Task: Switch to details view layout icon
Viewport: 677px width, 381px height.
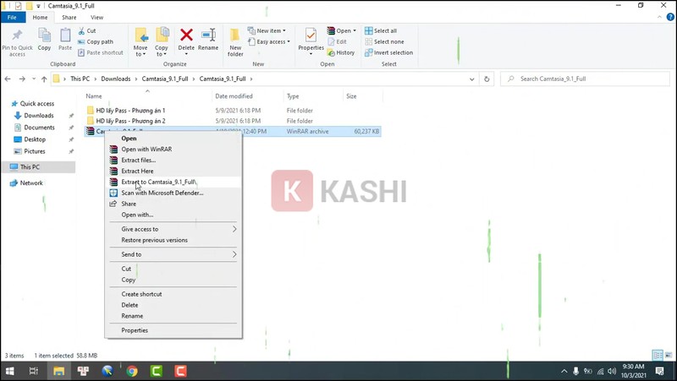Action: pos(658,355)
